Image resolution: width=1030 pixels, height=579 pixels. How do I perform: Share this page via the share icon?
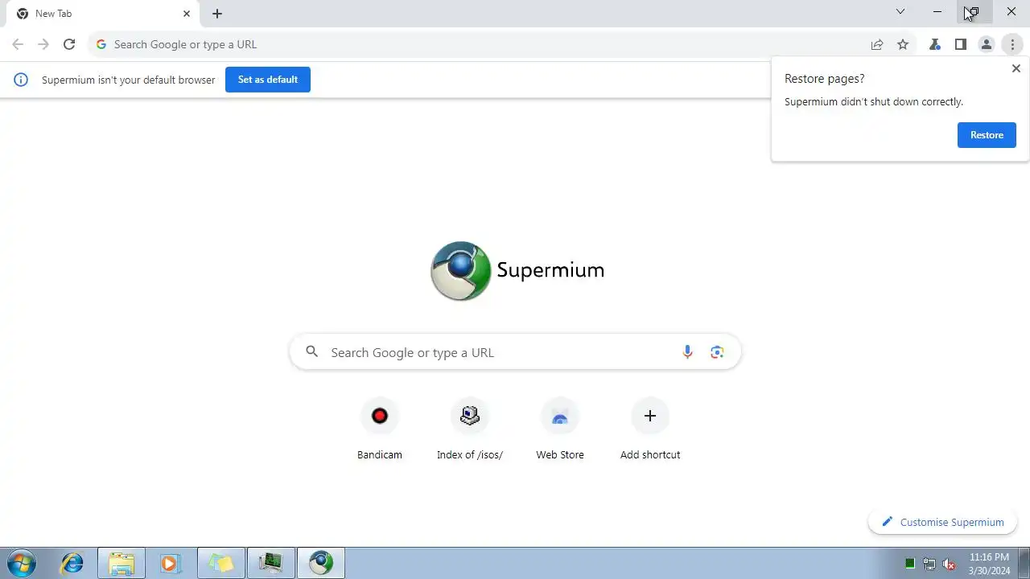pos(877,44)
